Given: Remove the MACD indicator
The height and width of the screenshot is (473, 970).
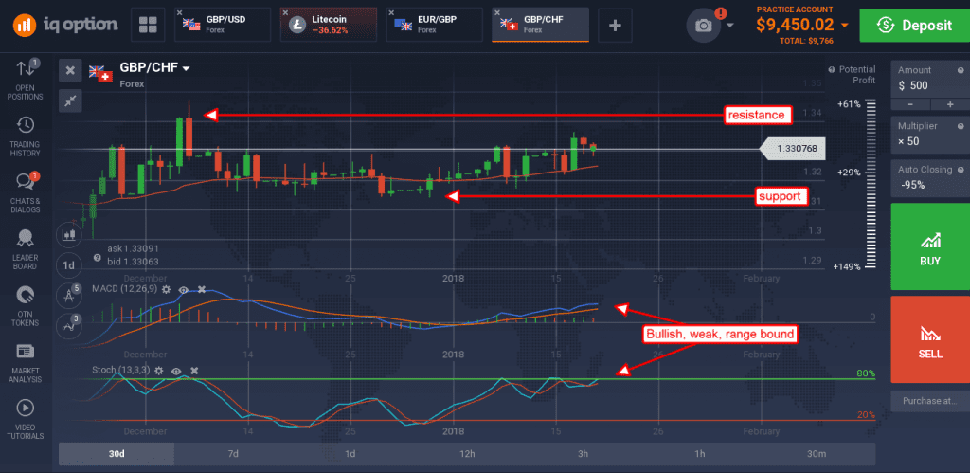Looking at the screenshot, I should click(x=201, y=289).
